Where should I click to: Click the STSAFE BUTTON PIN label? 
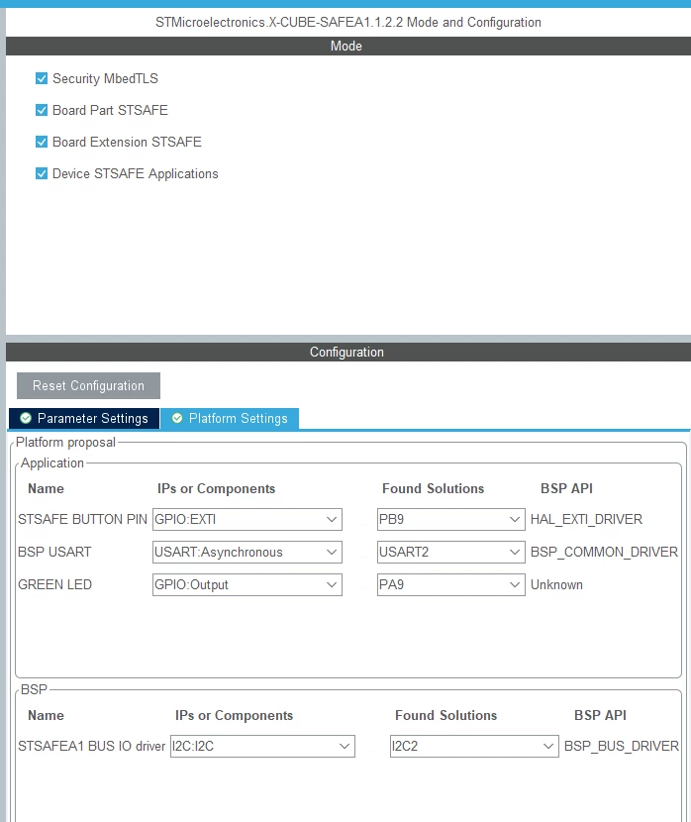[x=82, y=520]
